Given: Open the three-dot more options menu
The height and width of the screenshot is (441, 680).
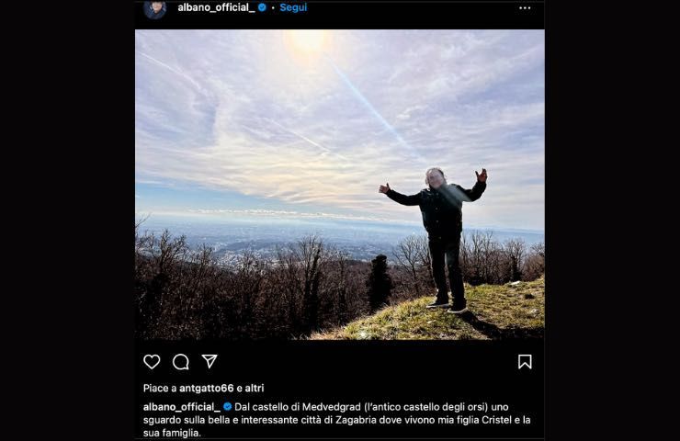Looking at the screenshot, I should pyautogui.click(x=525, y=7).
